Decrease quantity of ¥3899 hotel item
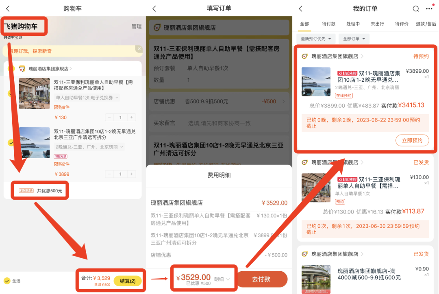Image resolution: width=439 pixels, height=294 pixels. [x=109, y=174]
